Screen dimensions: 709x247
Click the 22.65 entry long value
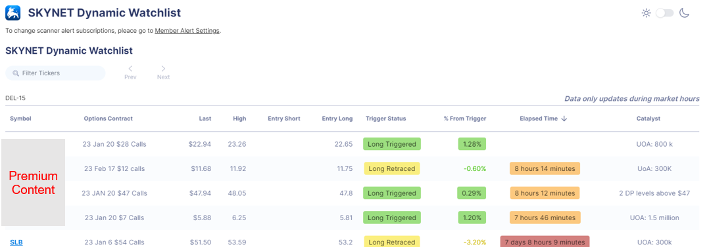click(x=343, y=144)
